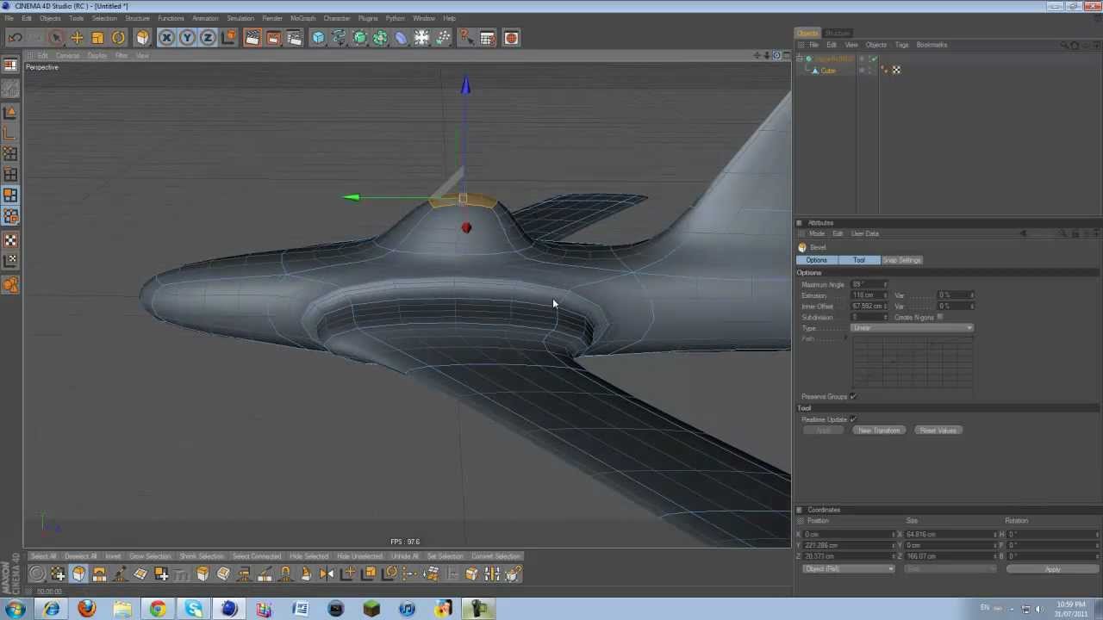Open the scene/environment objects icon
The width and height of the screenshot is (1103, 620).
[x=421, y=38]
